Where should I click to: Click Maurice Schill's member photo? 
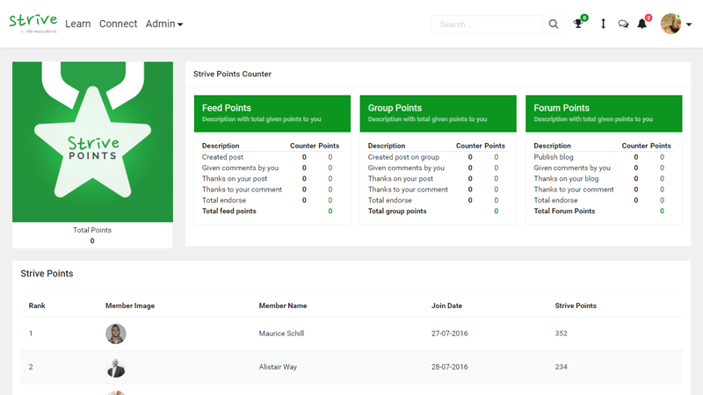(116, 334)
